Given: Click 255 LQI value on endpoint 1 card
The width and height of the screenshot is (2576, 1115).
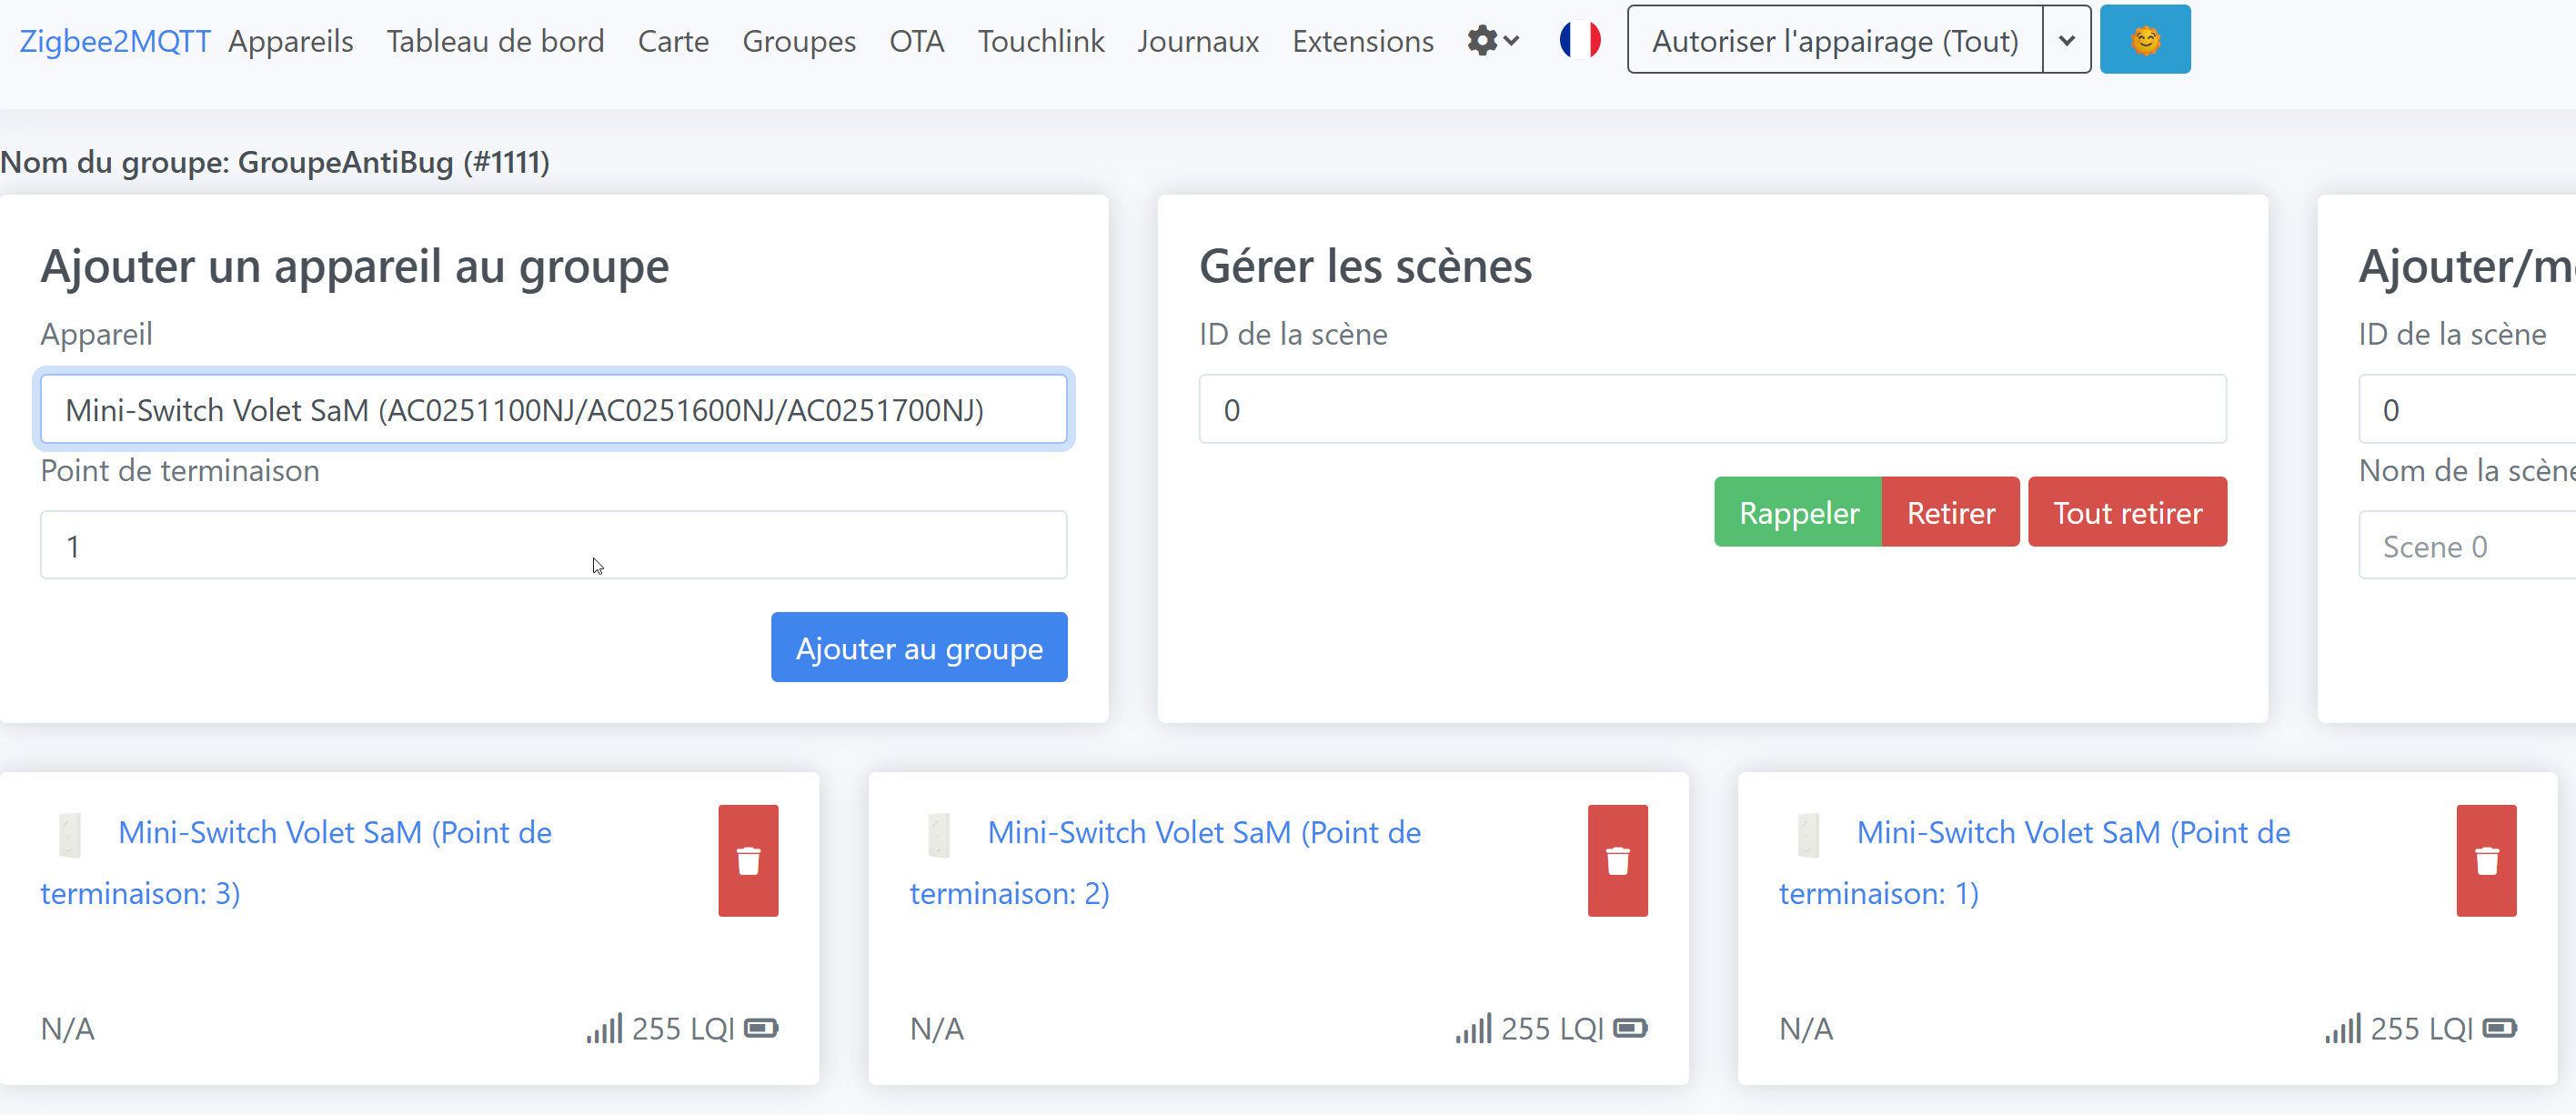Looking at the screenshot, I should click(2422, 1029).
